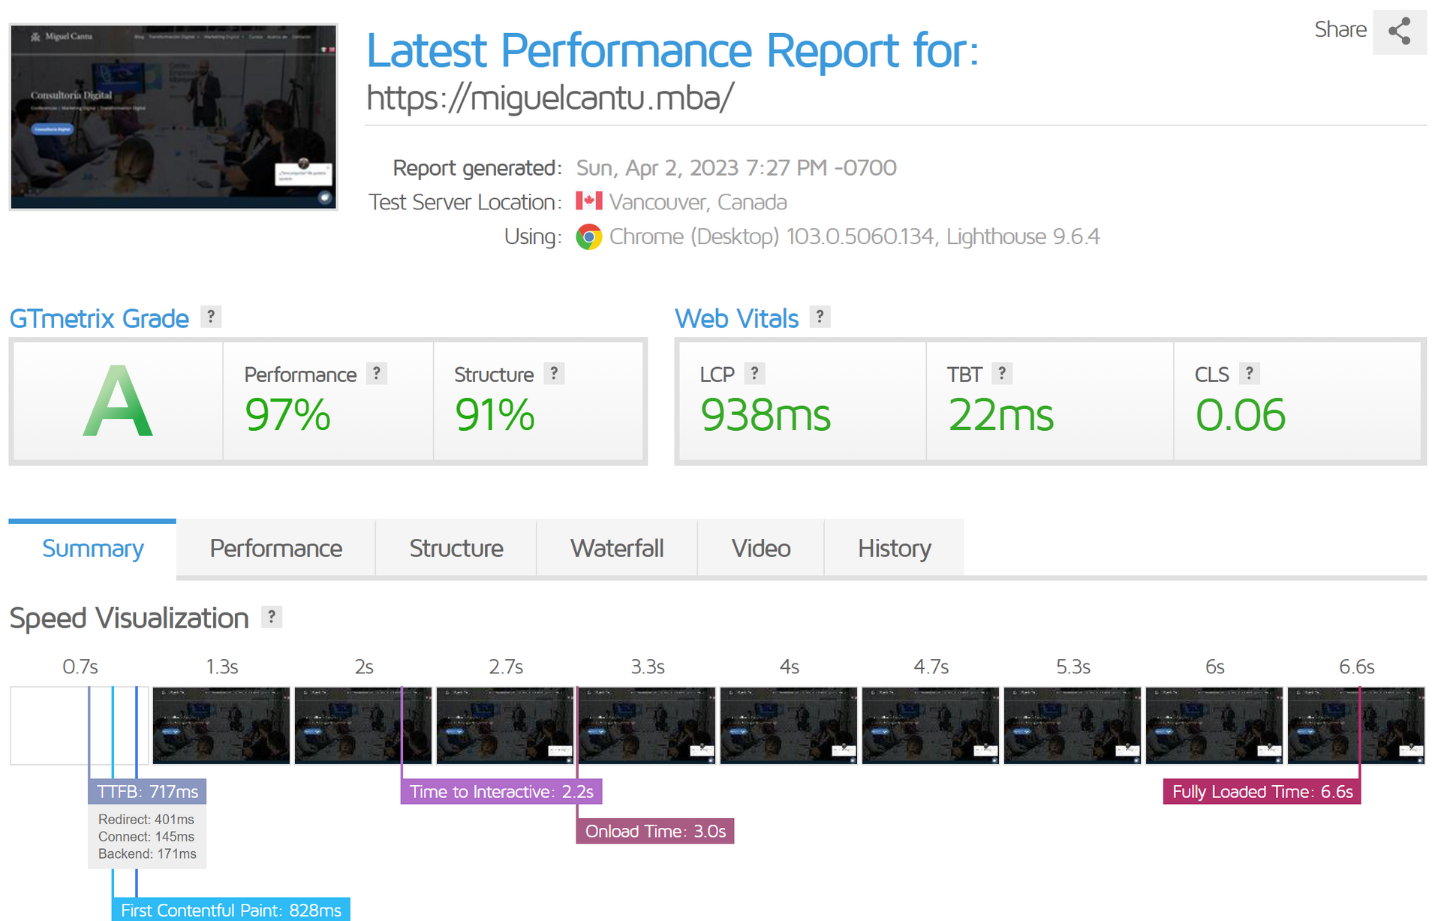Click the Web Vitals heading
The height and width of the screenshot is (921, 1441).
point(736,318)
